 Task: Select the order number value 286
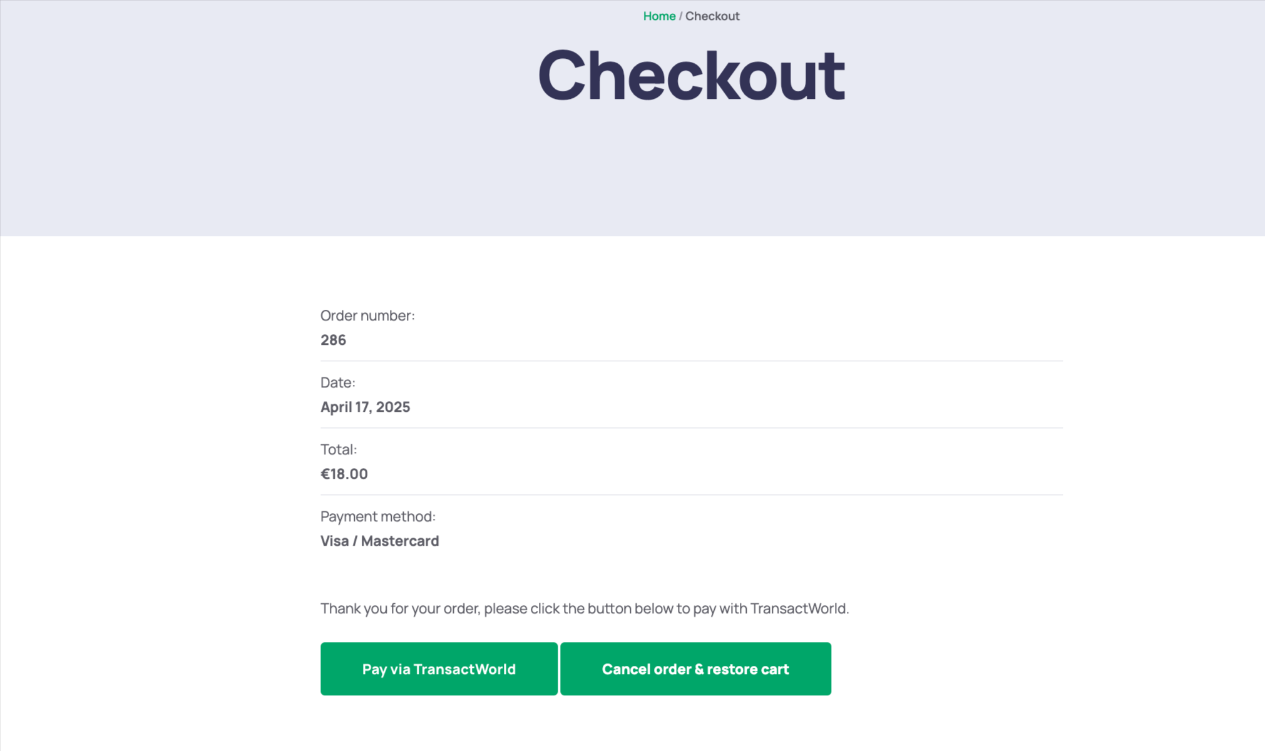point(333,340)
